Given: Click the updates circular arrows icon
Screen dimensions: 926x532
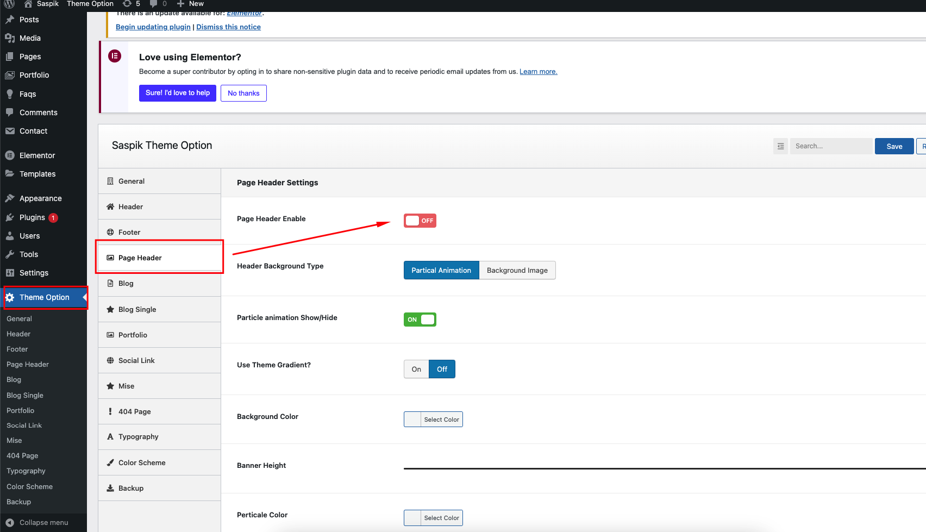Looking at the screenshot, I should 127,4.
